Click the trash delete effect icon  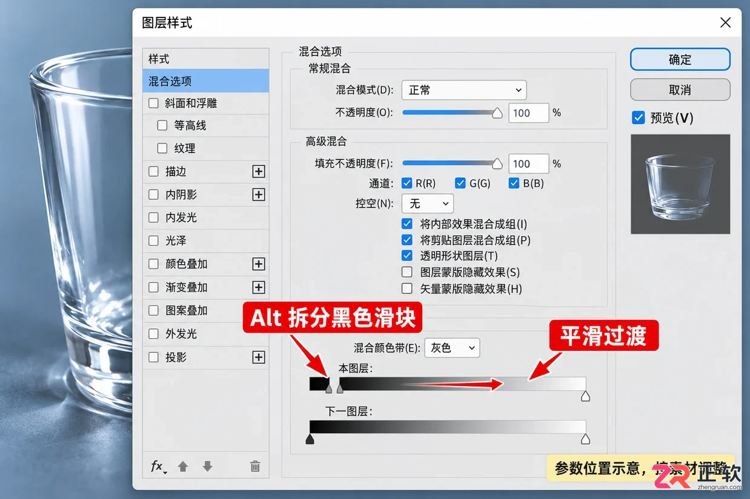pyautogui.click(x=255, y=466)
